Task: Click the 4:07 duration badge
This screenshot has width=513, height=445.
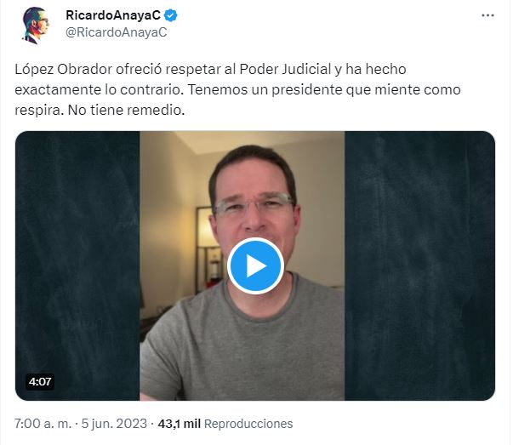Action: 40,381
